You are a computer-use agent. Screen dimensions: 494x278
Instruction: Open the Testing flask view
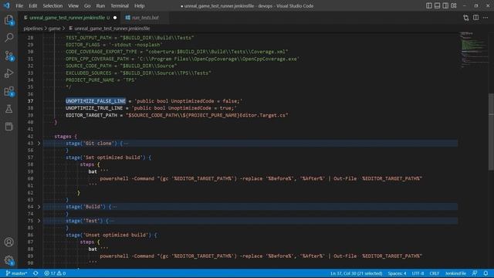8,109
